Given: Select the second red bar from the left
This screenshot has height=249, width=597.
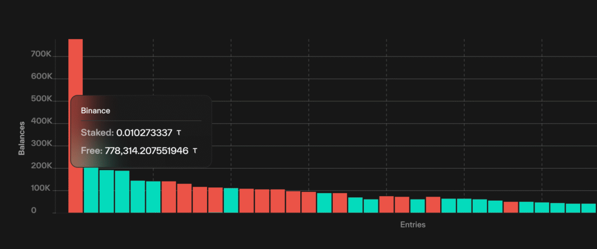Looking at the screenshot, I should [x=168, y=197].
